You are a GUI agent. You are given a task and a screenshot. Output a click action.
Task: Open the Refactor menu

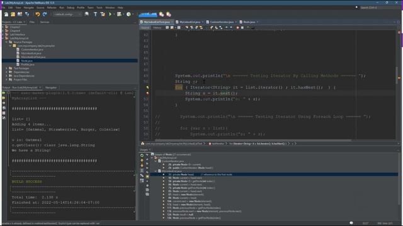point(52,8)
